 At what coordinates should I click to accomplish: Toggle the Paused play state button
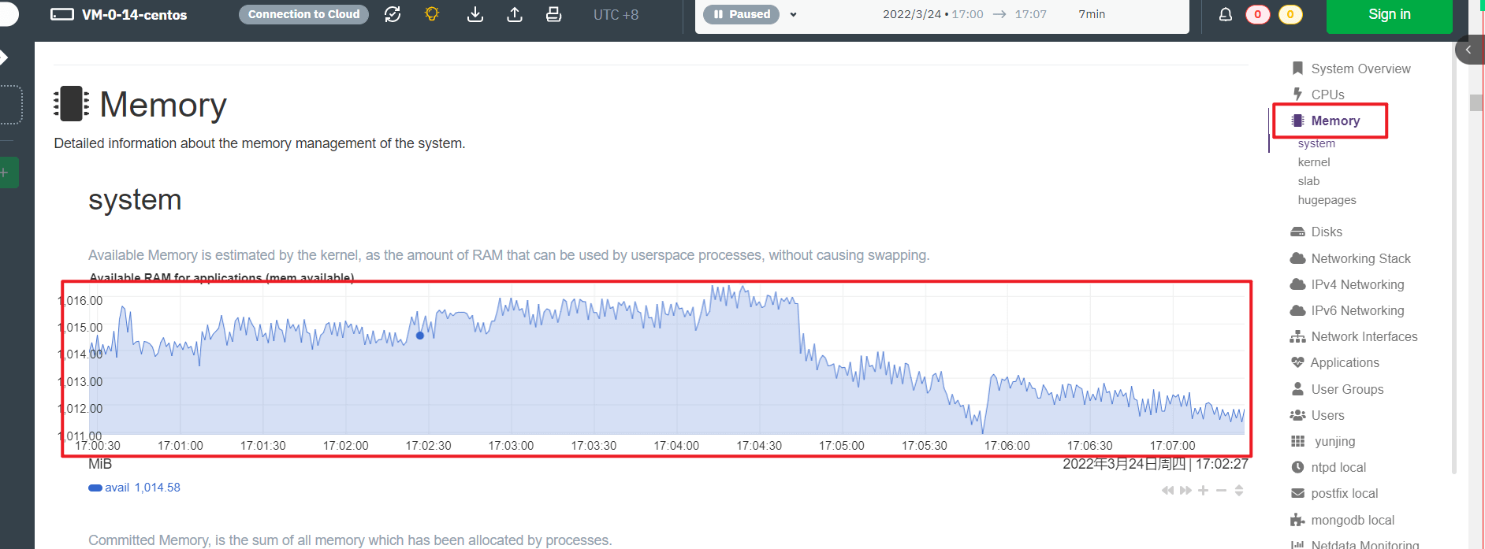click(741, 14)
